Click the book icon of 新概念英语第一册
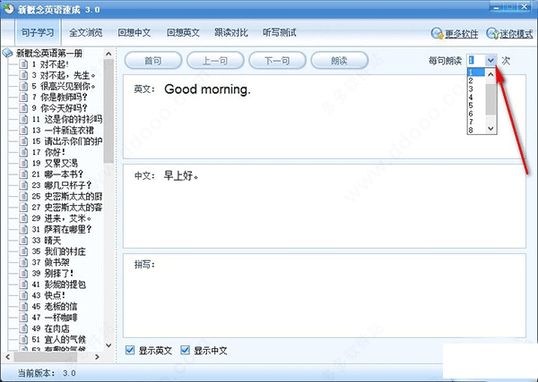This screenshot has height=382, width=538. pos(7,53)
